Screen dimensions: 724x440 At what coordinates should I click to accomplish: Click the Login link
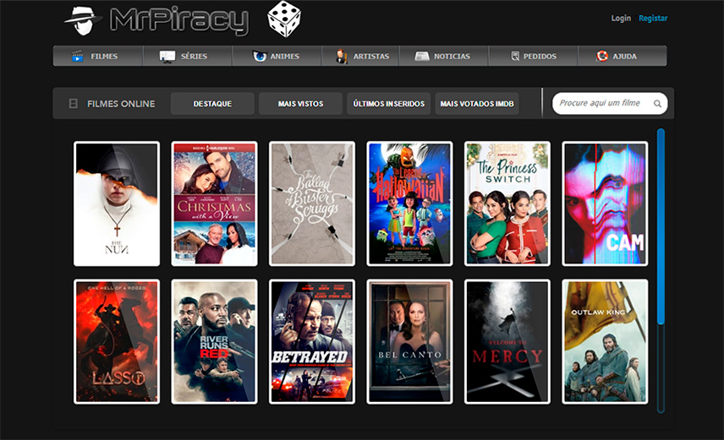tap(621, 18)
